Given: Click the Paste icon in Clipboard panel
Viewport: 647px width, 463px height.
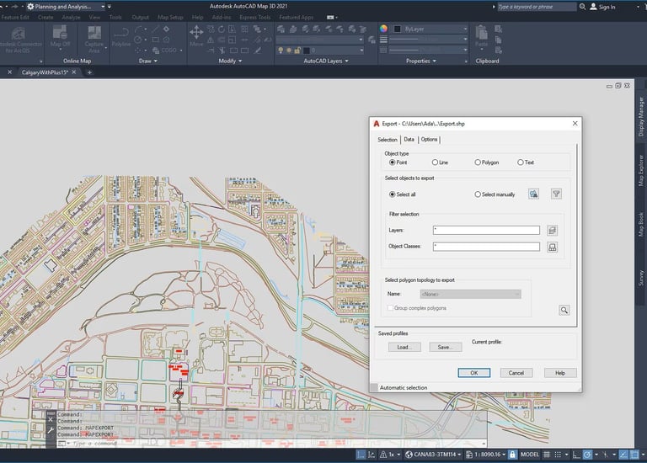Looking at the screenshot, I should [481, 35].
